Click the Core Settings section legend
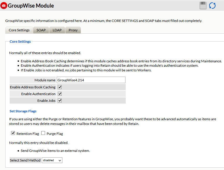This screenshot has width=224, height=170. (x=20, y=42)
